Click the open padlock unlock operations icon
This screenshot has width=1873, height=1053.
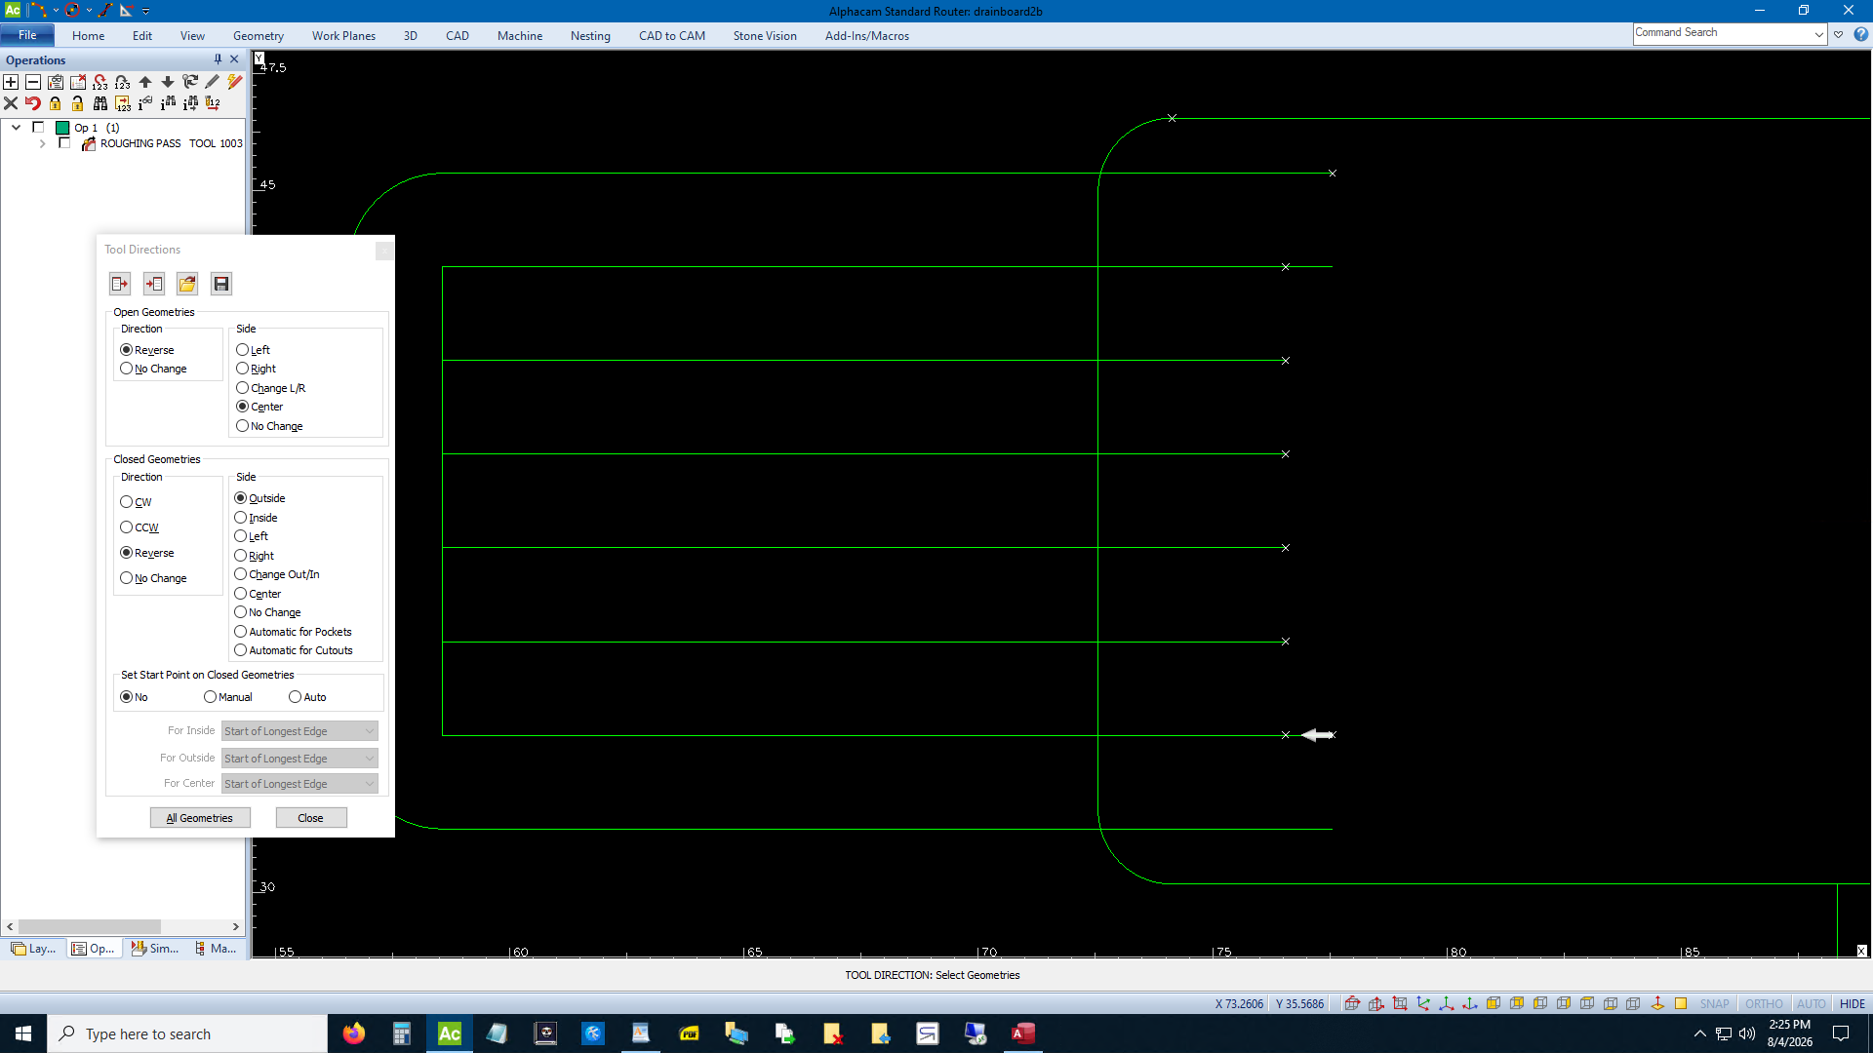coord(78,103)
